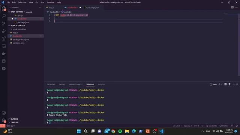Image resolution: width=240 pixels, height=135 pixels.
Task: Expand the node_modules folder
Action: coord(19,29)
